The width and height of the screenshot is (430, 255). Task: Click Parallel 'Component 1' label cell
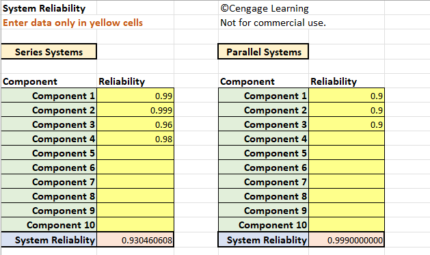(263, 96)
